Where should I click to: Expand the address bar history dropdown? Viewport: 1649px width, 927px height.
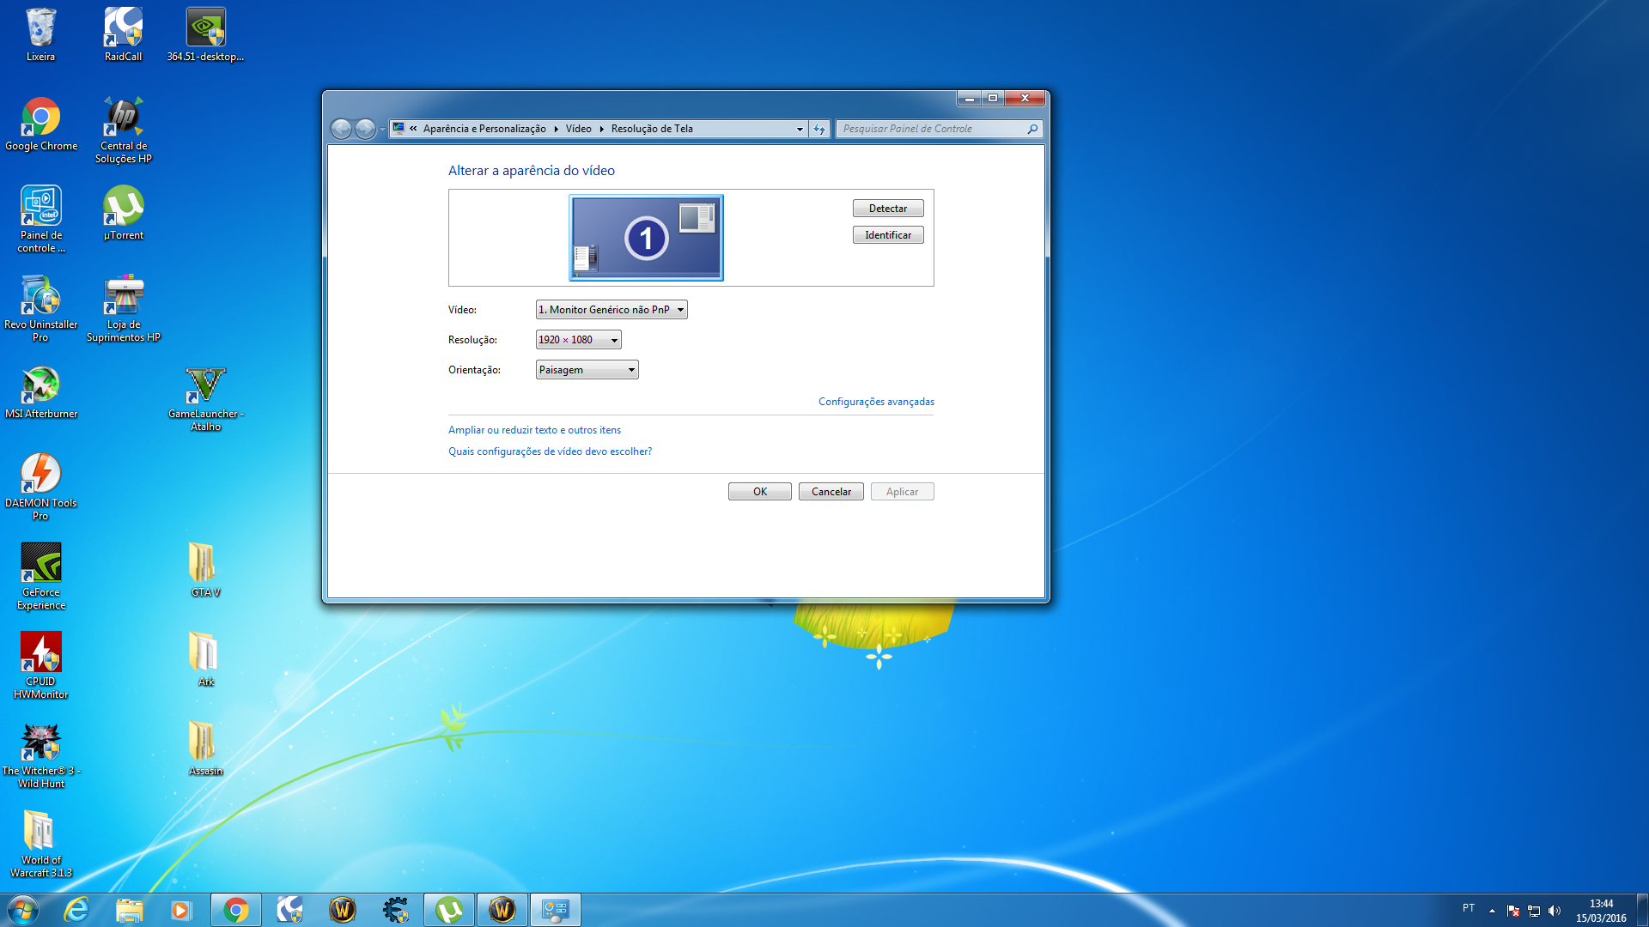(x=800, y=129)
